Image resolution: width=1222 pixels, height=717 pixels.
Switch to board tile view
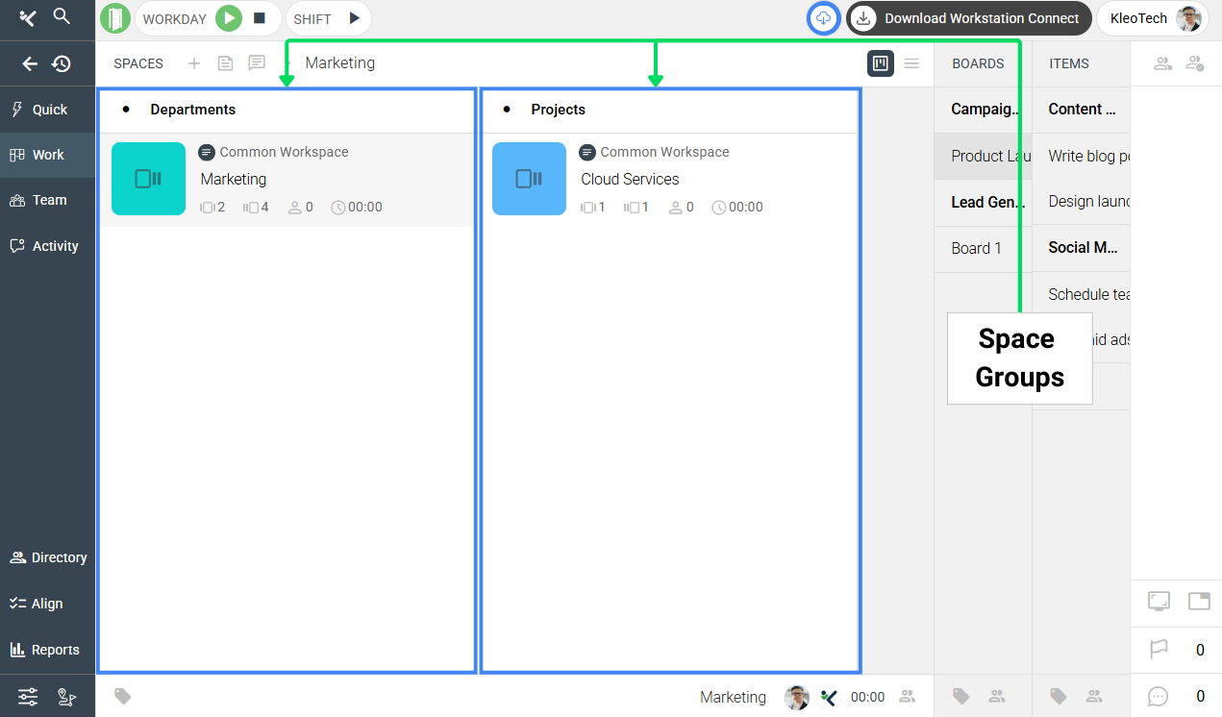click(x=880, y=63)
